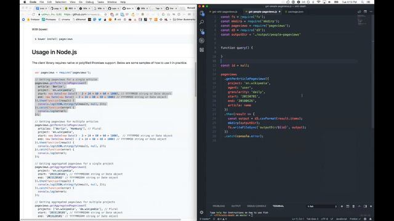Maximize the terminal panel with chevron up
The height and width of the screenshot is (221, 394).
(359, 206)
